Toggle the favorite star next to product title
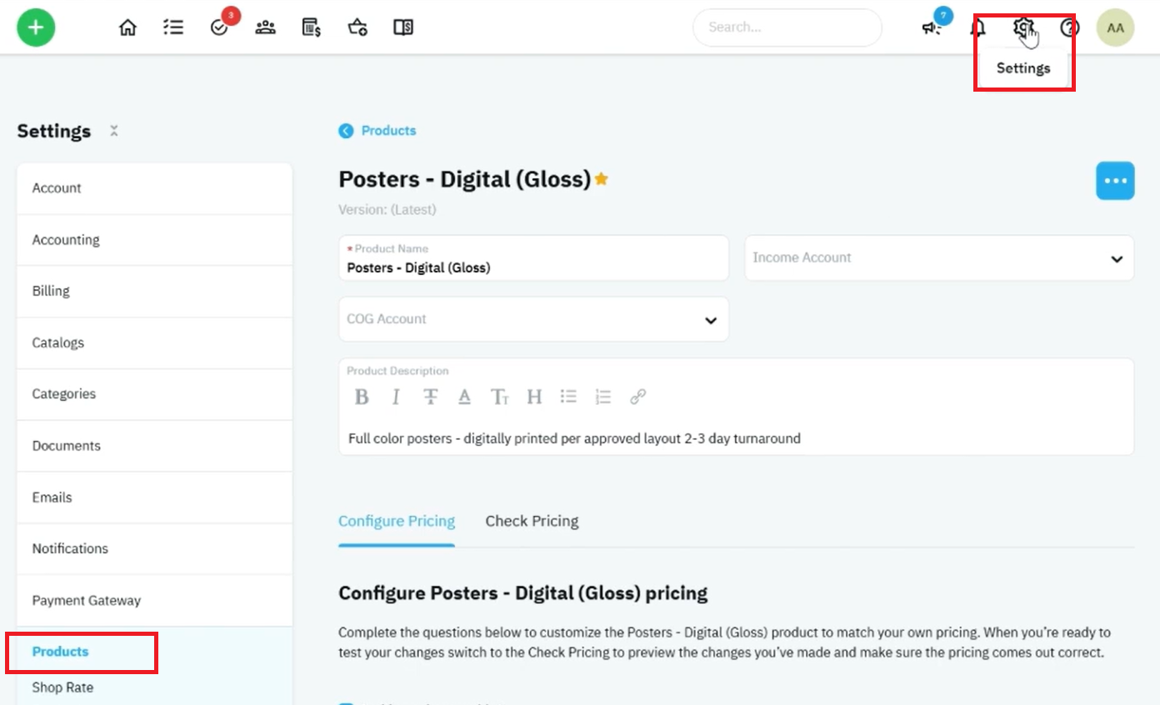The height and width of the screenshot is (705, 1160). click(x=601, y=178)
